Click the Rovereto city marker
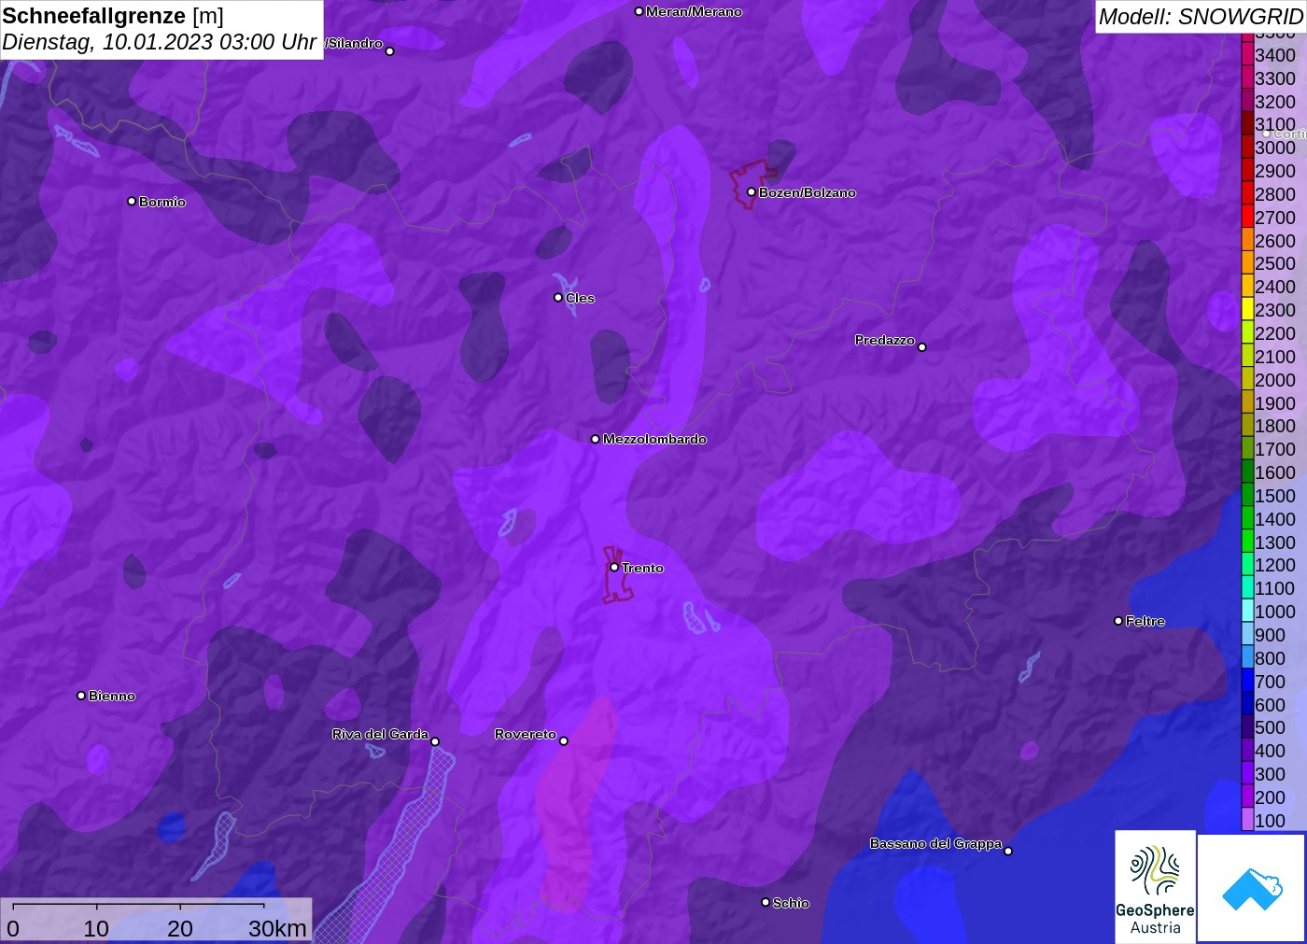 point(563,741)
